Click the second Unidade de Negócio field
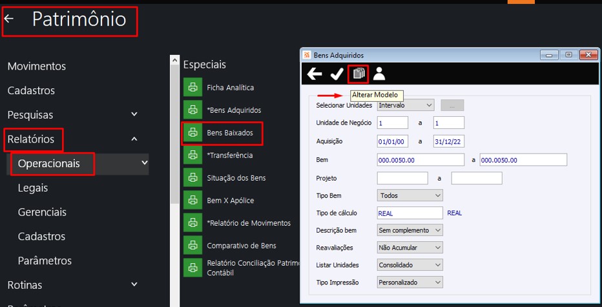 [x=449, y=123]
